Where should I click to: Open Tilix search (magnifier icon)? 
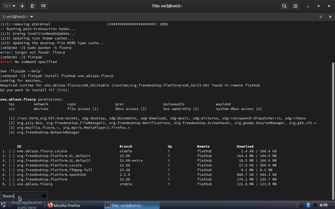[x=284, y=6]
